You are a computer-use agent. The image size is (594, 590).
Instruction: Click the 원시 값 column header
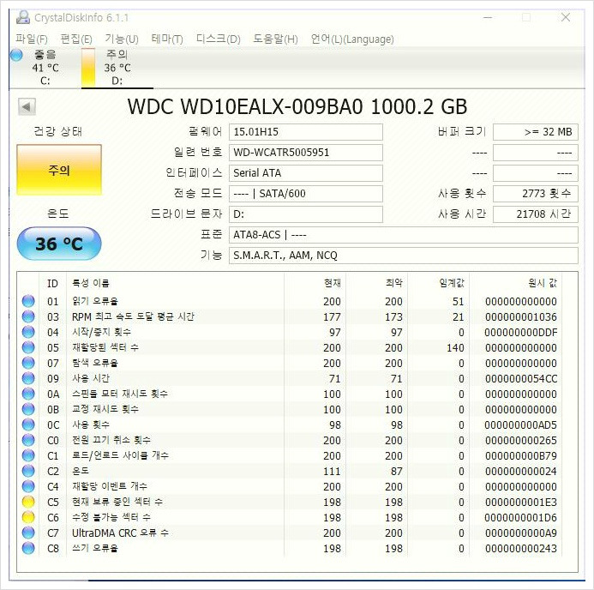tap(516, 283)
